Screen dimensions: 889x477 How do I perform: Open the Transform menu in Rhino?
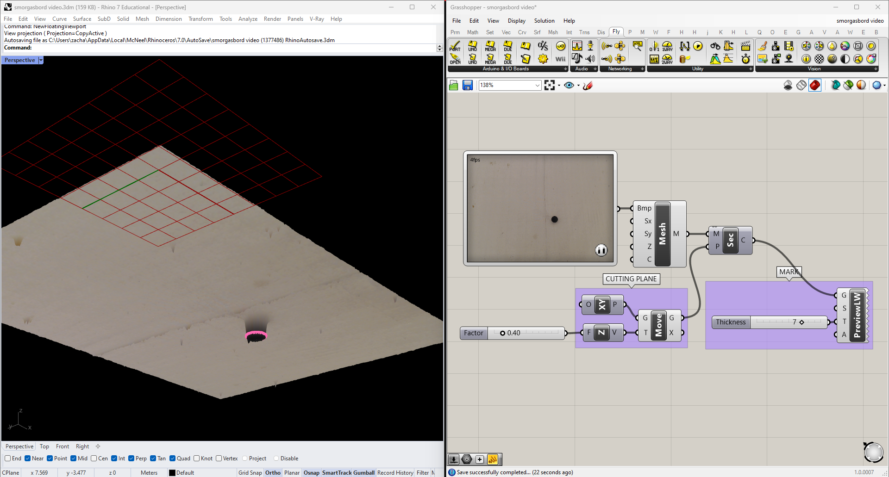point(200,19)
